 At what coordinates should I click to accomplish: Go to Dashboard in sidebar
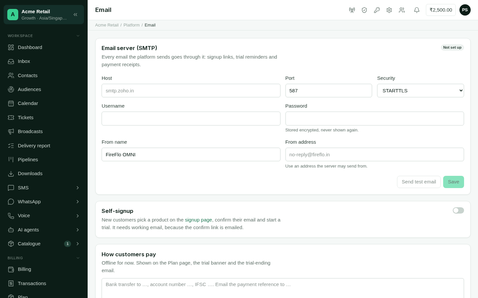tap(44, 47)
